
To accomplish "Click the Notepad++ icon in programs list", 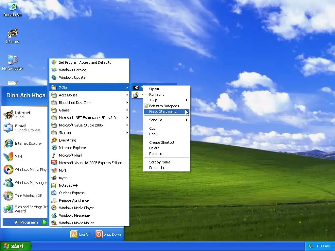I will pos(54,185).
